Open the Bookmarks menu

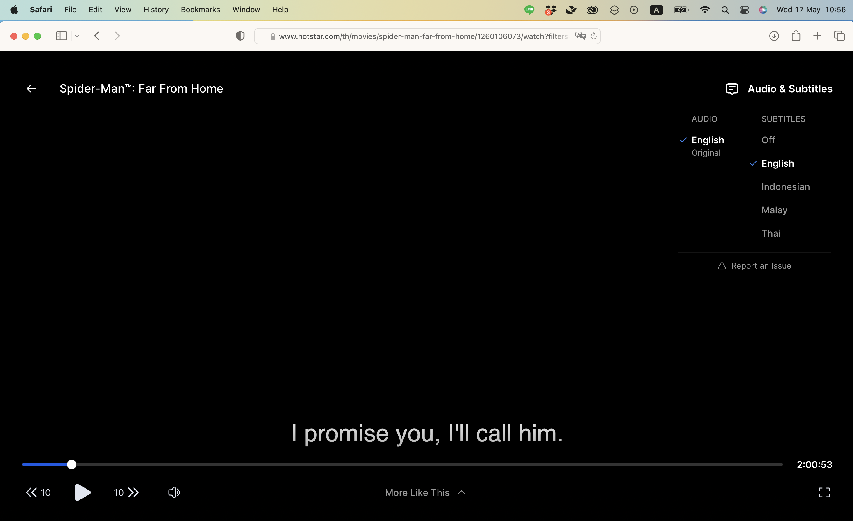[x=200, y=10]
